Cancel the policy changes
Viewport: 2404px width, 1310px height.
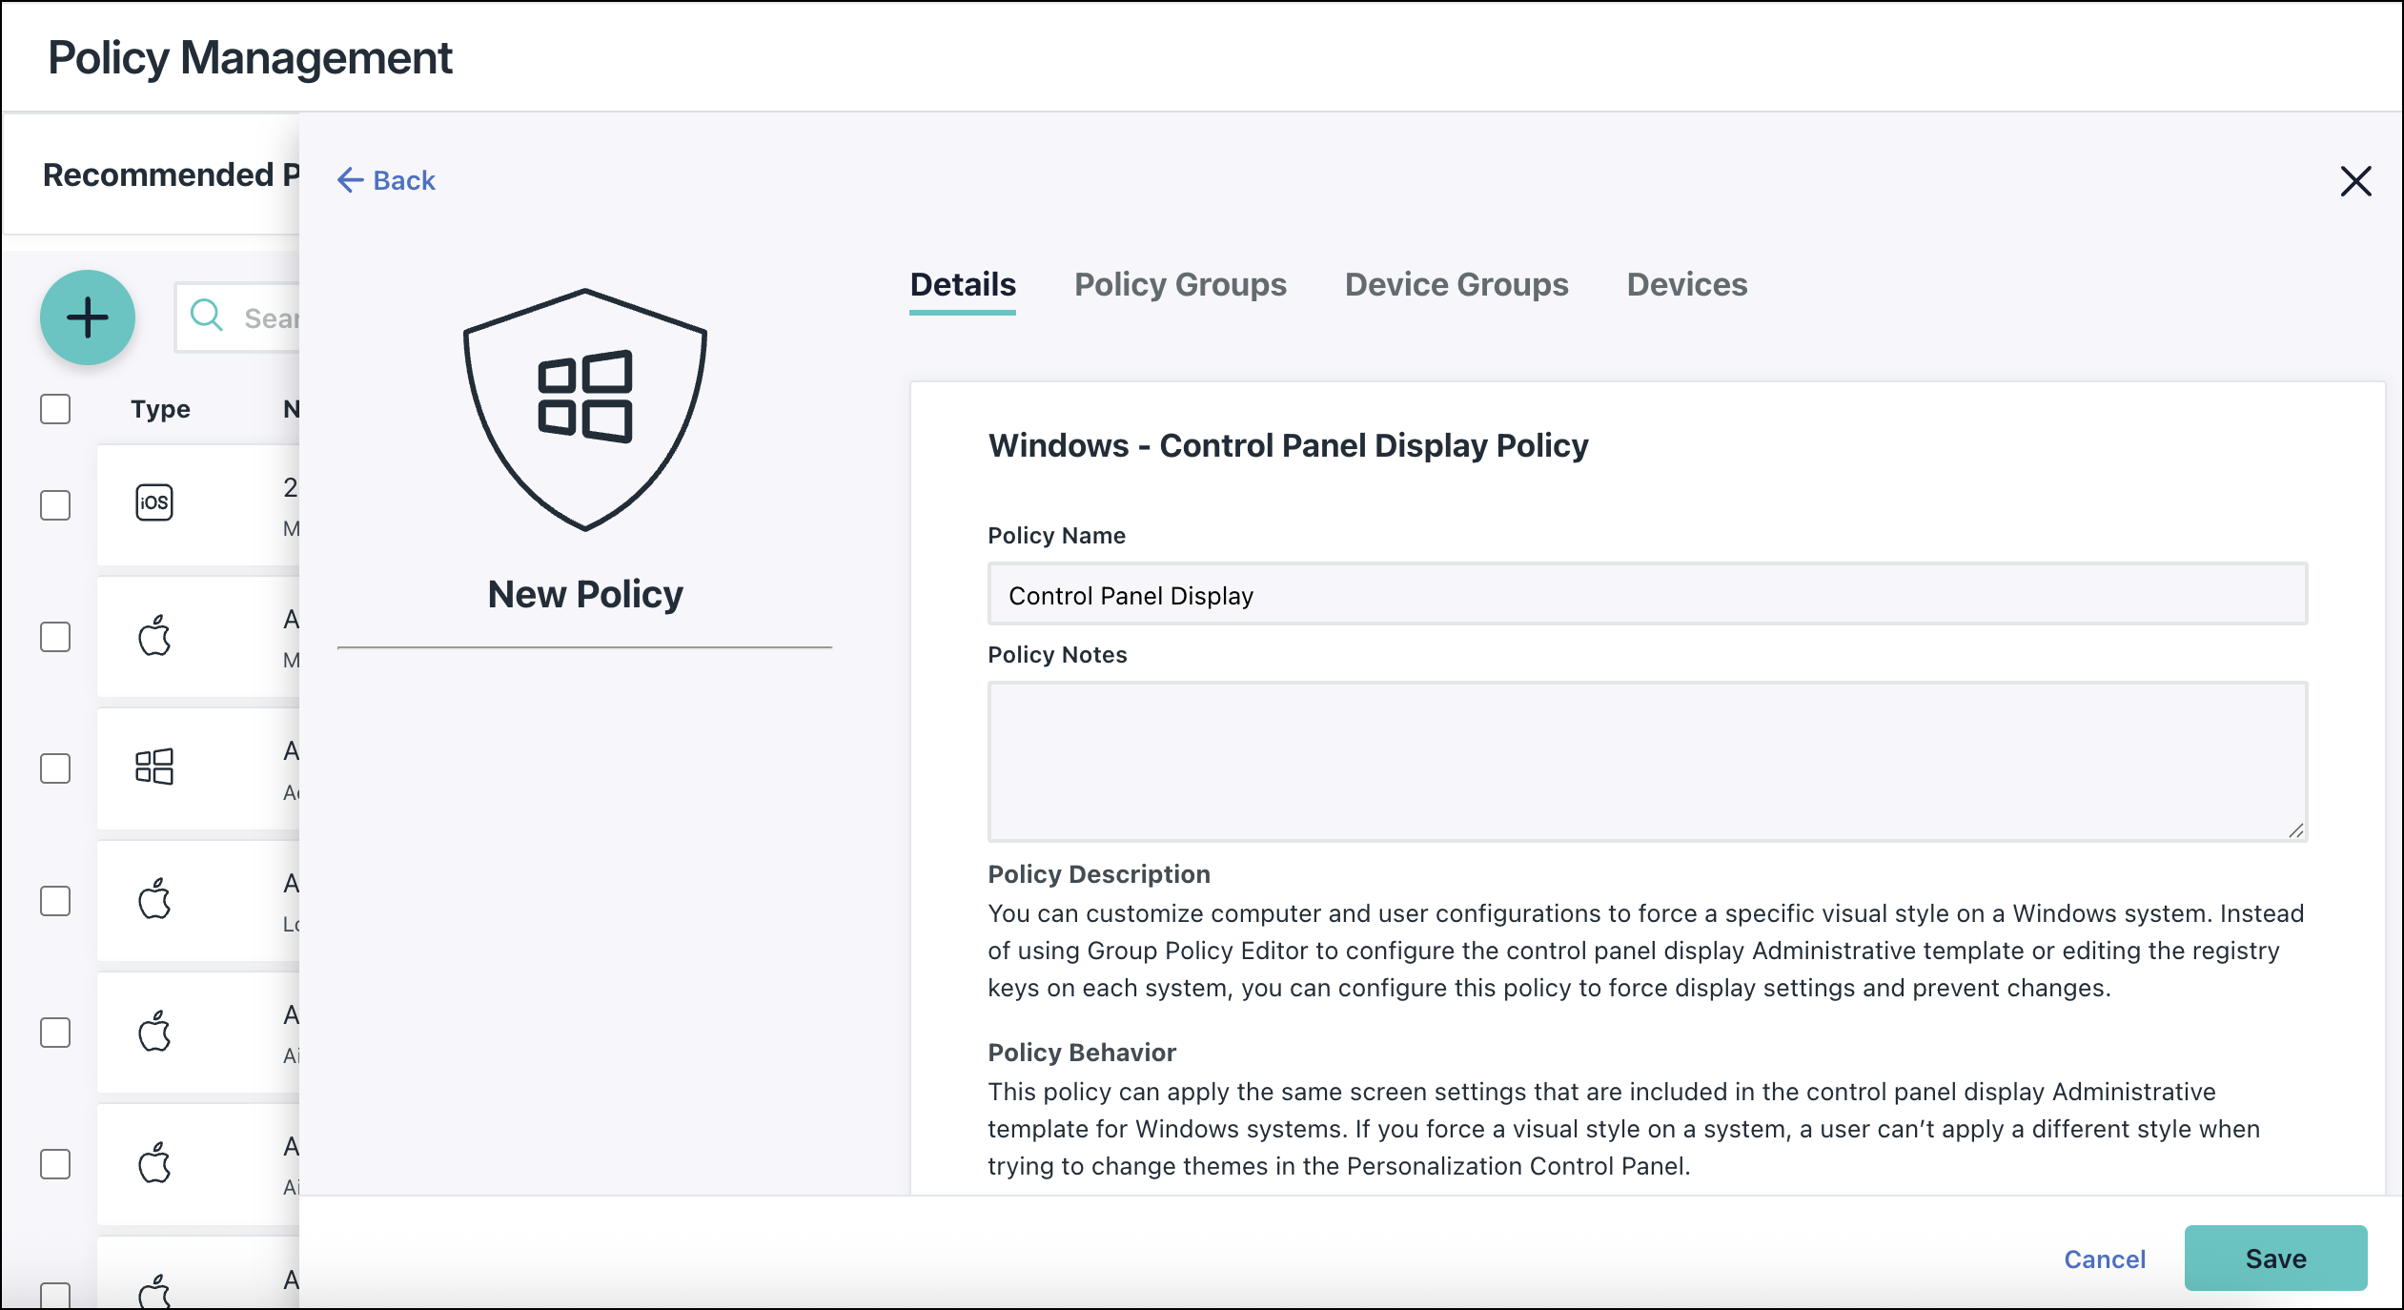2105,1259
